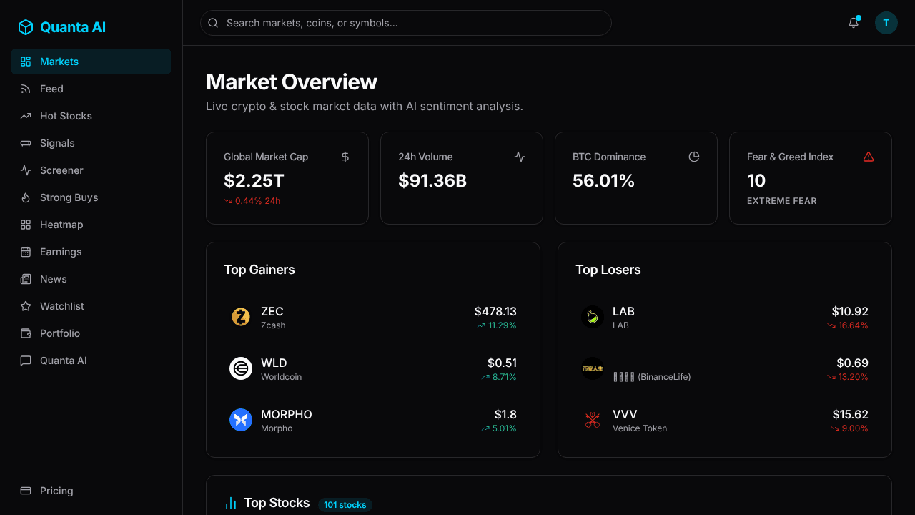Click the 101 stocks badge
The image size is (915, 515).
[345, 505]
